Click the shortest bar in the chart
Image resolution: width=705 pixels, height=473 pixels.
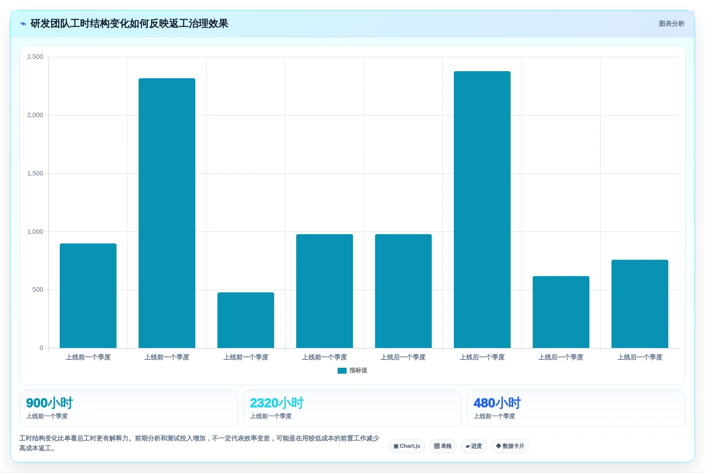246,320
